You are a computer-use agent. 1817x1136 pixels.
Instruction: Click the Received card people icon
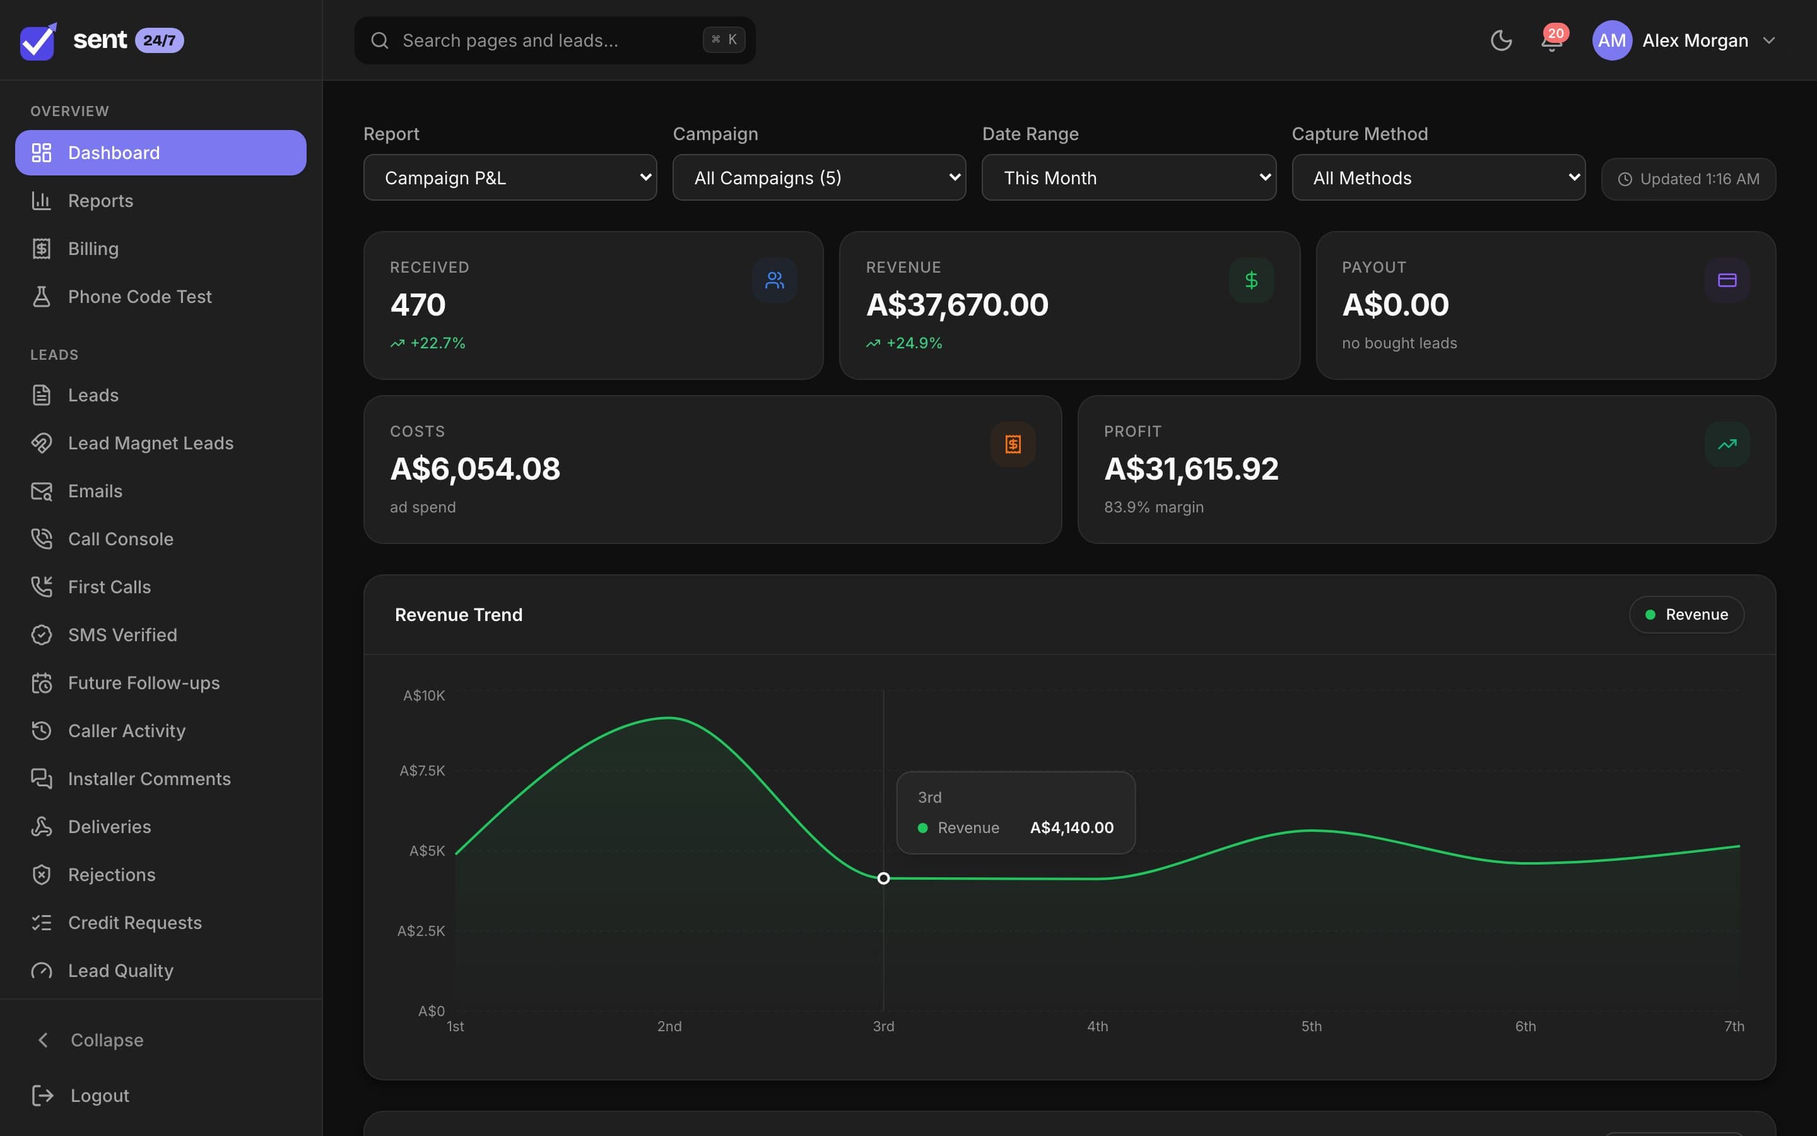click(x=774, y=280)
